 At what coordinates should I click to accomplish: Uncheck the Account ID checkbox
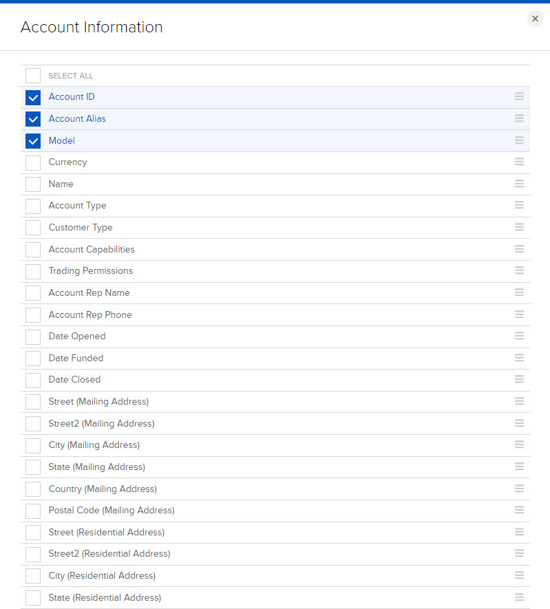coord(32,97)
